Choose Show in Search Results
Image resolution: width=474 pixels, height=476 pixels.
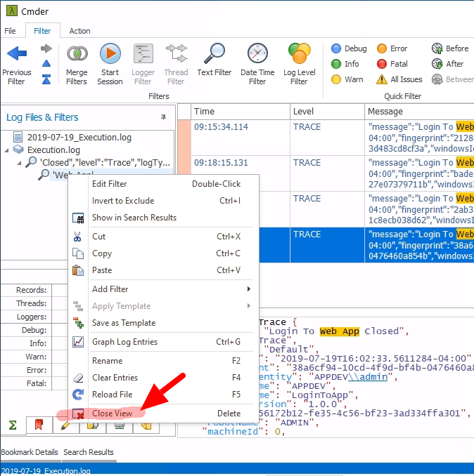pos(164,218)
